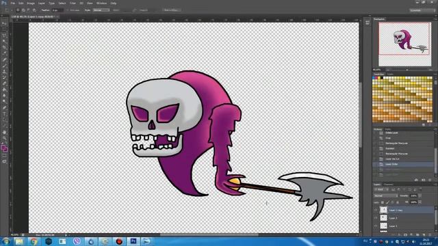Open the Opacity slider arrow

click(x=420, y=196)
